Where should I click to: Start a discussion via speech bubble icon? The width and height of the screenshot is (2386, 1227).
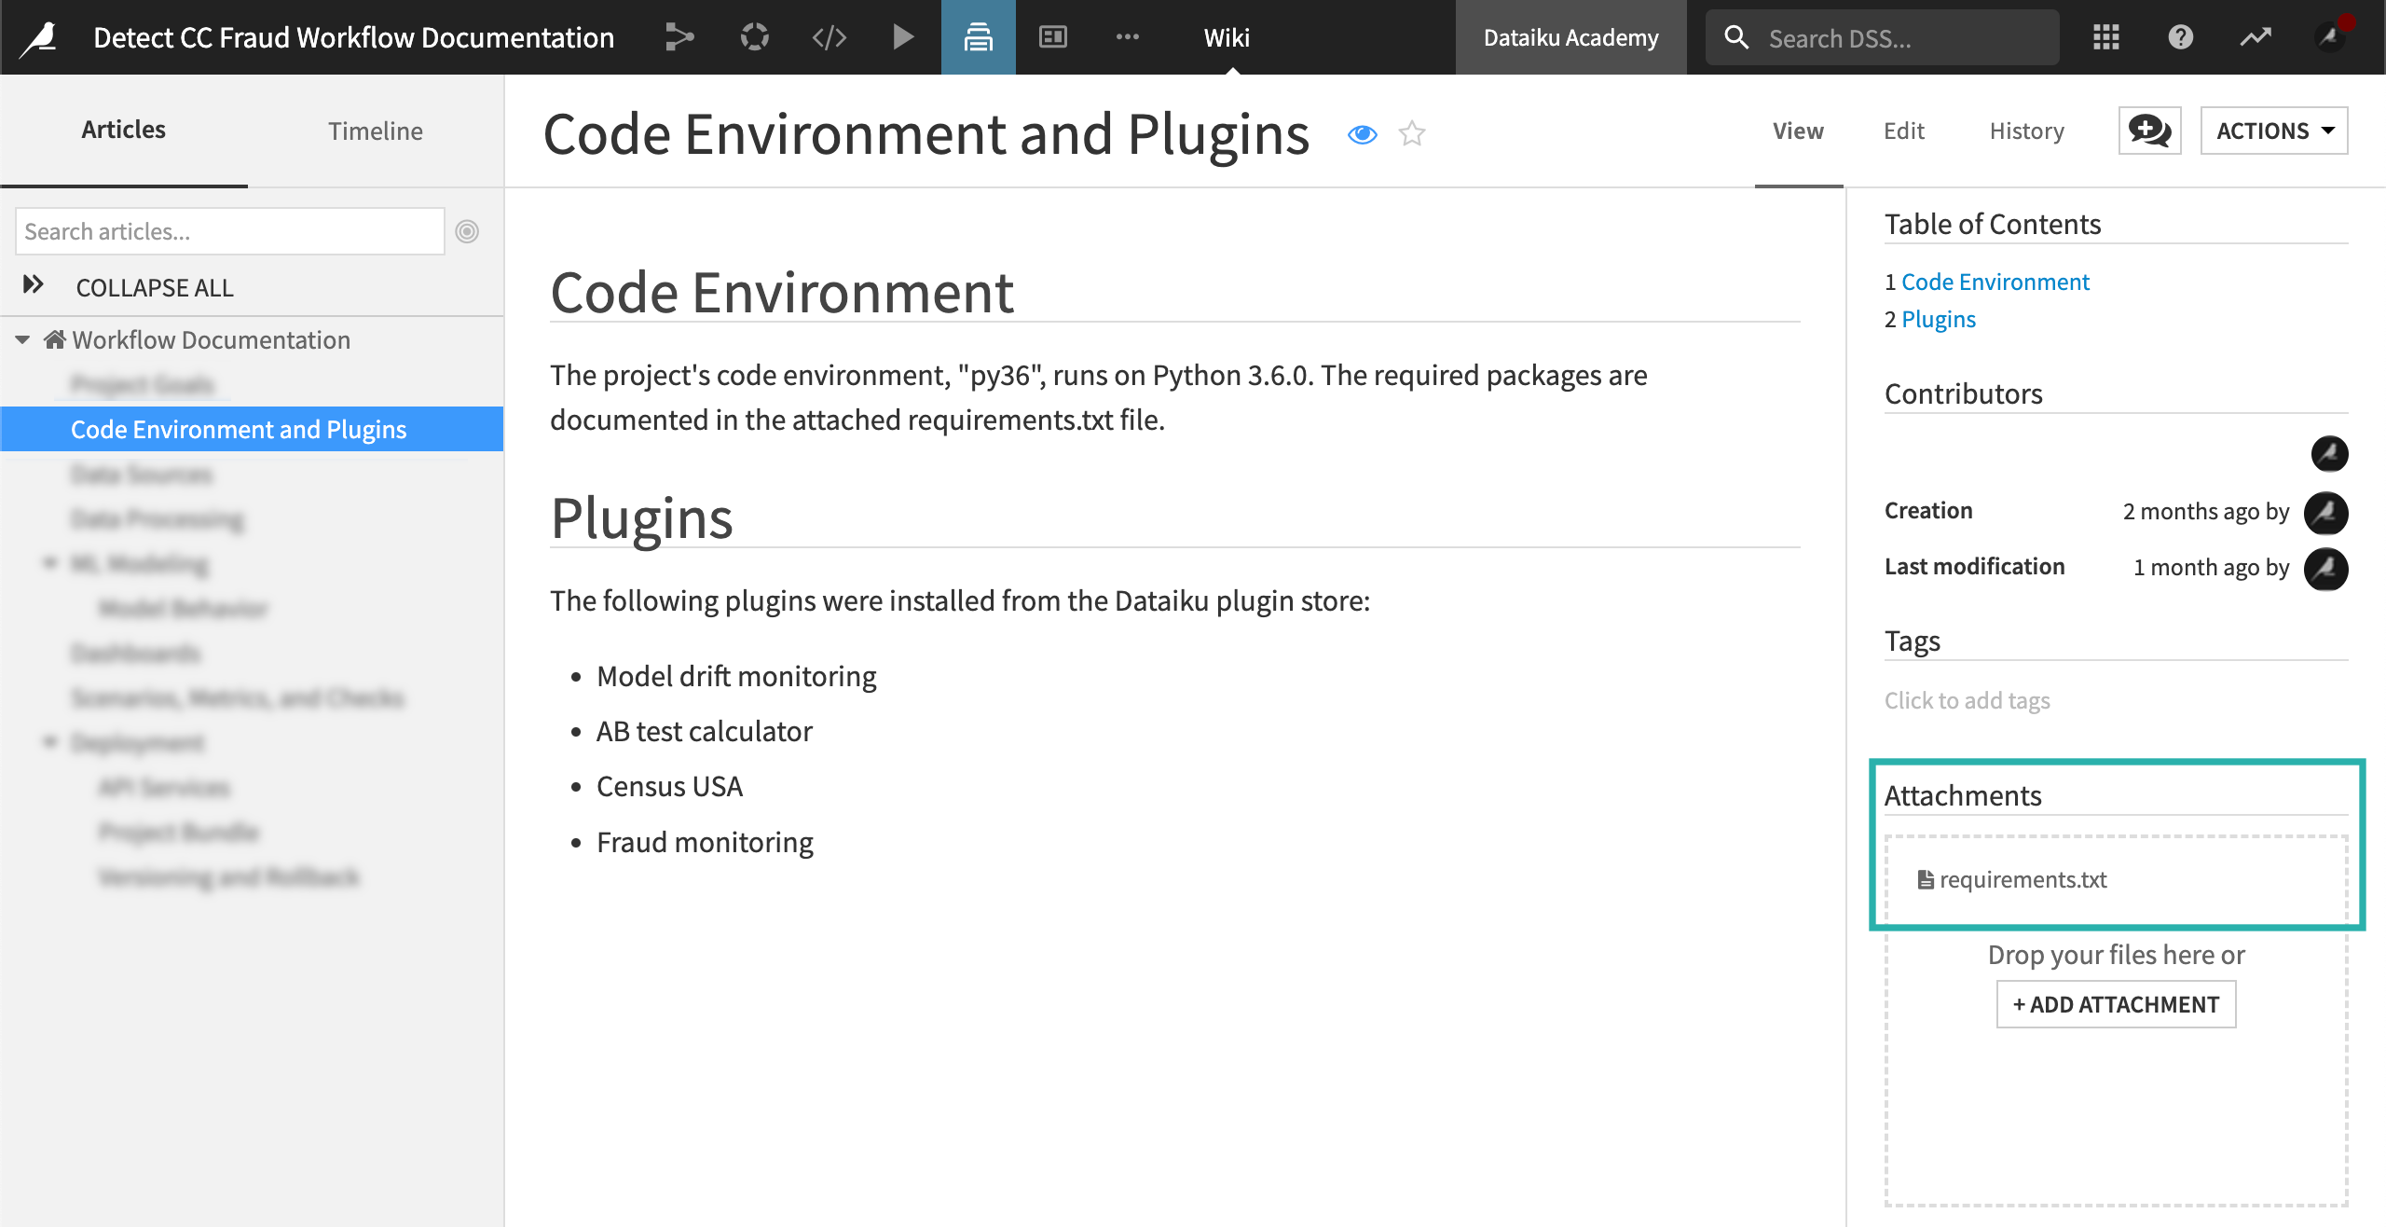(2149, 131)
